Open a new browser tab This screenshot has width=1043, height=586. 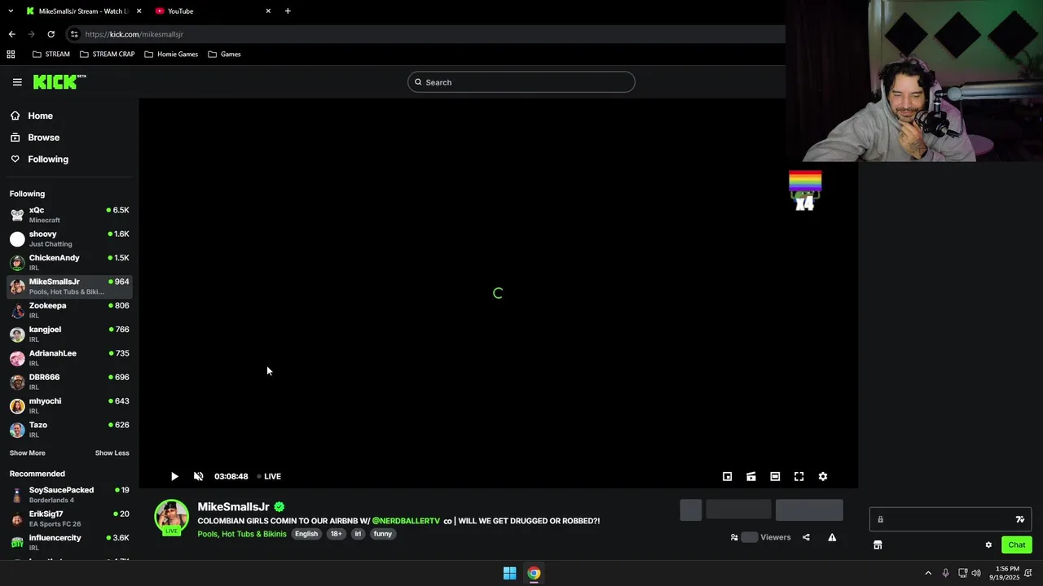click(288, 11)
